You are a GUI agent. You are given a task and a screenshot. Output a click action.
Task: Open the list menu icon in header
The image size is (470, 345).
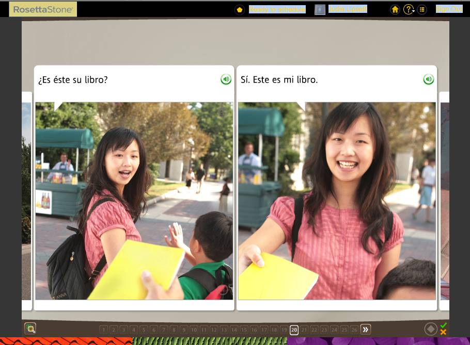tap(422, 10)
